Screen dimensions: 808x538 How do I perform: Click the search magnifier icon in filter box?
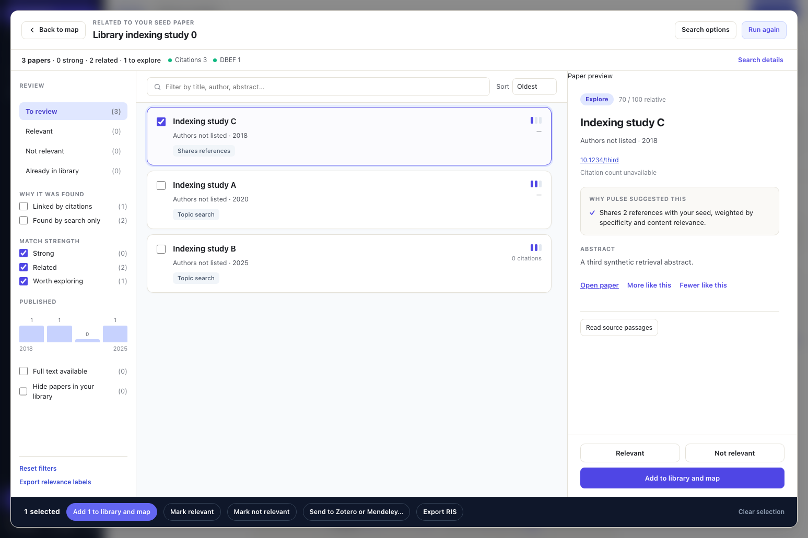tap(157, 87)
